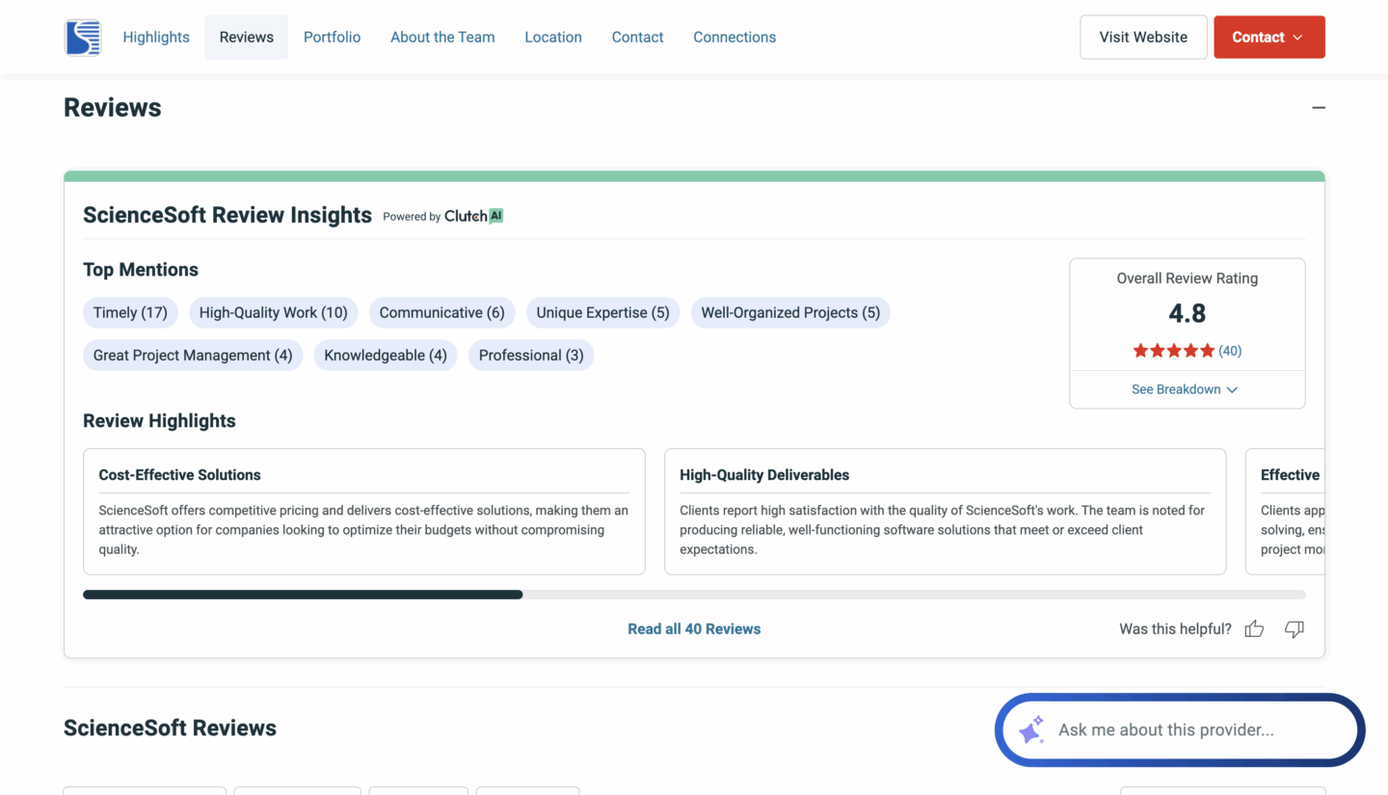Image resolution: width=1388 pixels, height=795 pixels.
Task: Click the thumbs up helpful icon
Action: pos(1254,629)
